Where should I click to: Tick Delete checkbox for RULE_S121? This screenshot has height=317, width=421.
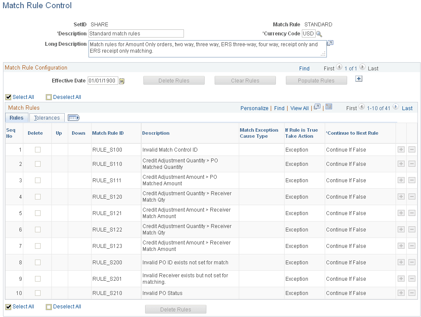click(x=38, y=213)
